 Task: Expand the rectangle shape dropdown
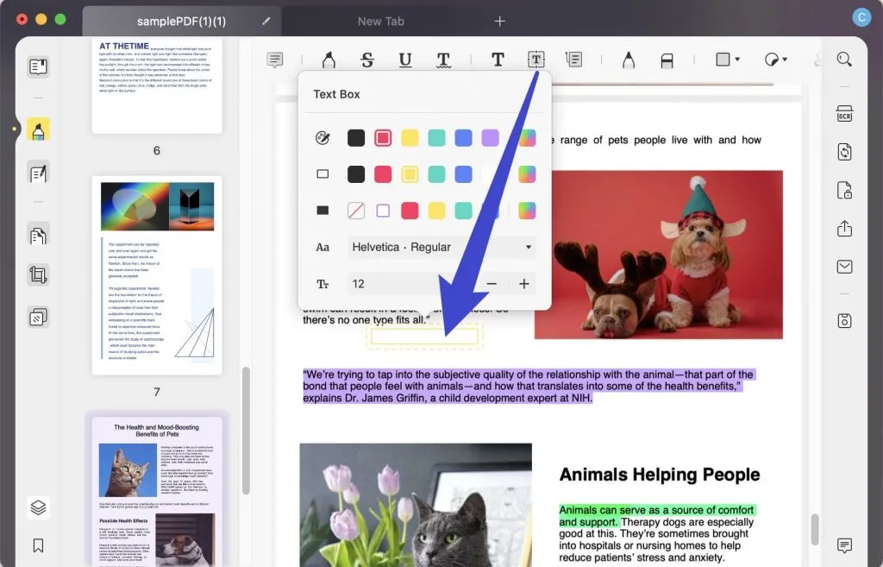click(x=728, y=60)
